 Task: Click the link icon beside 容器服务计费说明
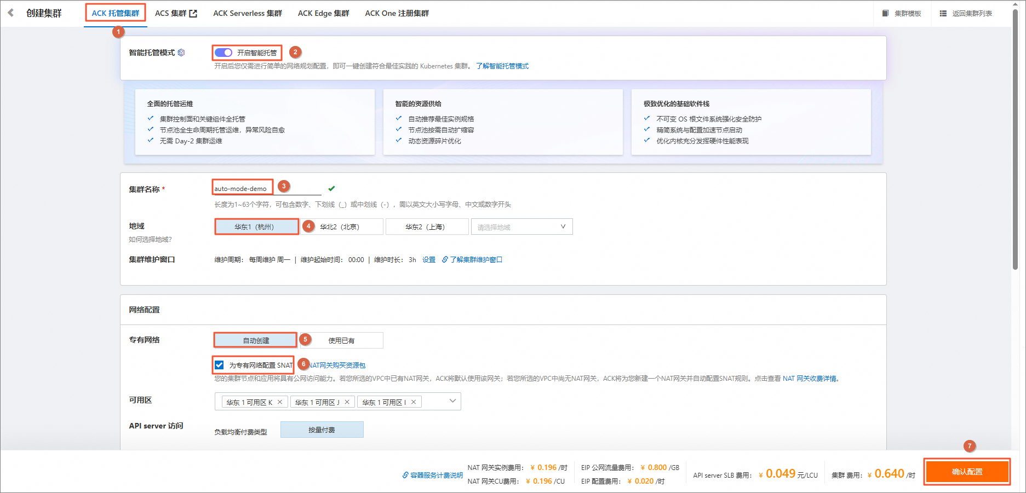405,475
